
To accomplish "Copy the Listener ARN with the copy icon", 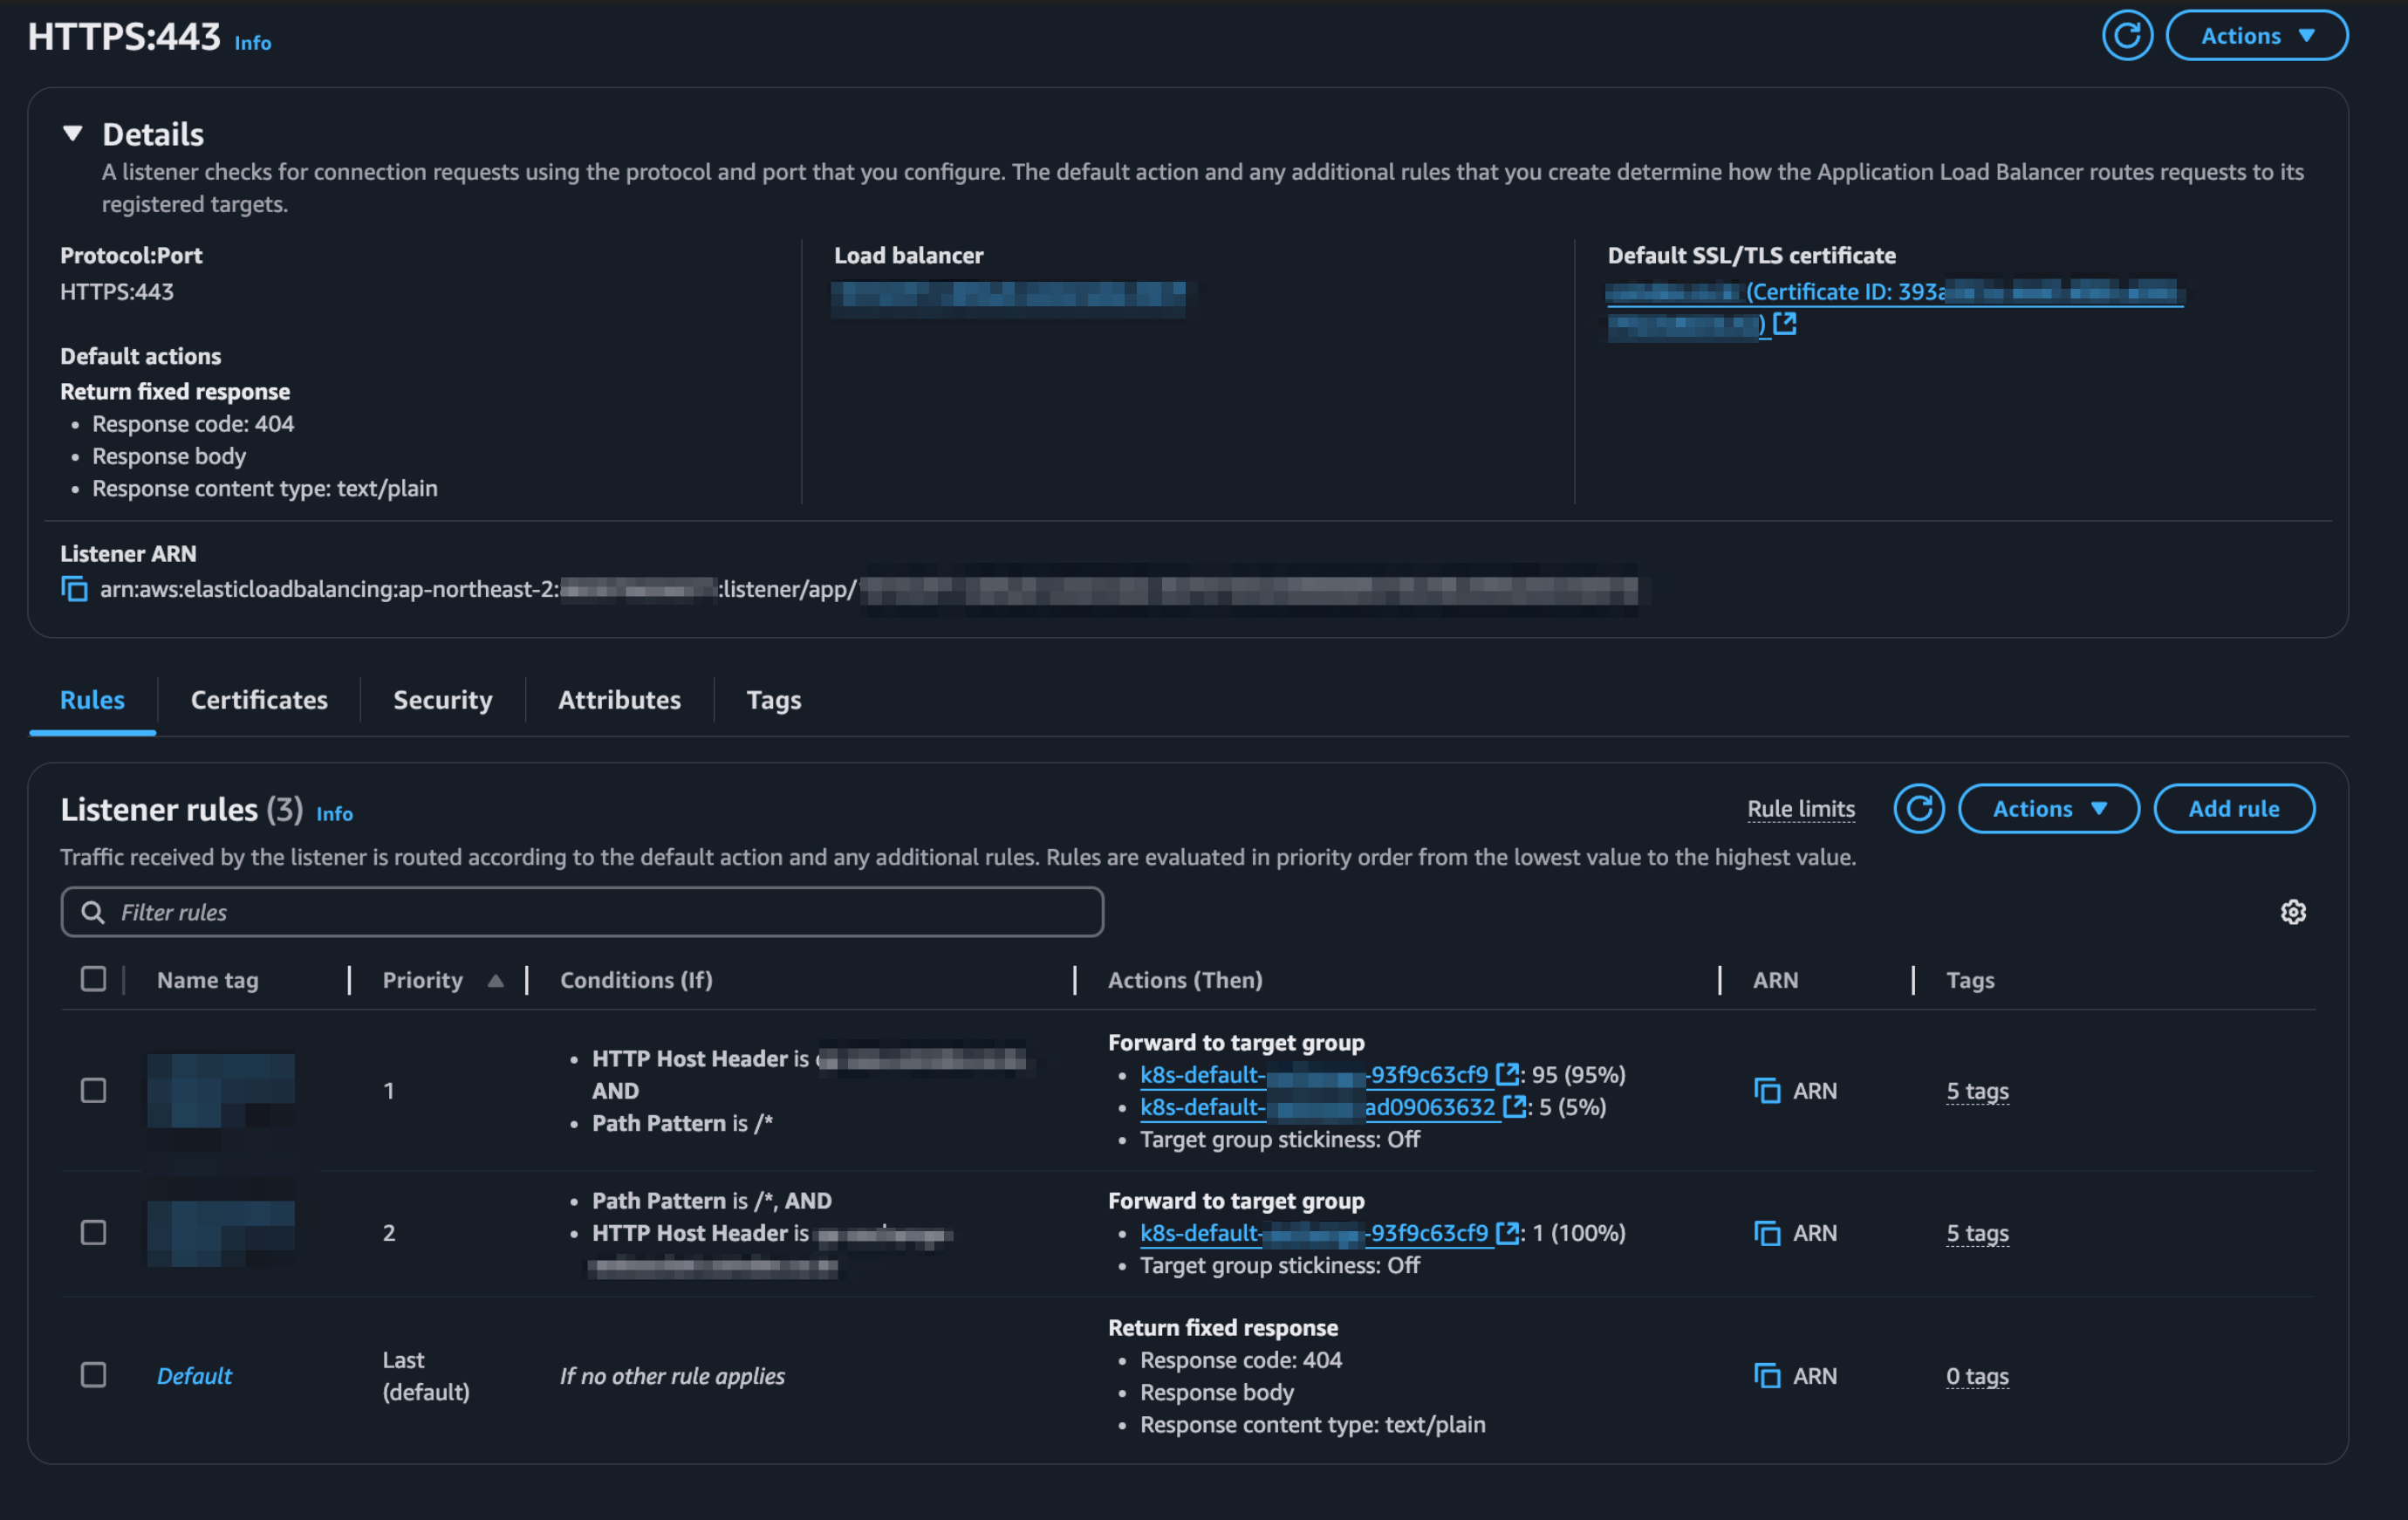I will [74, 589].
